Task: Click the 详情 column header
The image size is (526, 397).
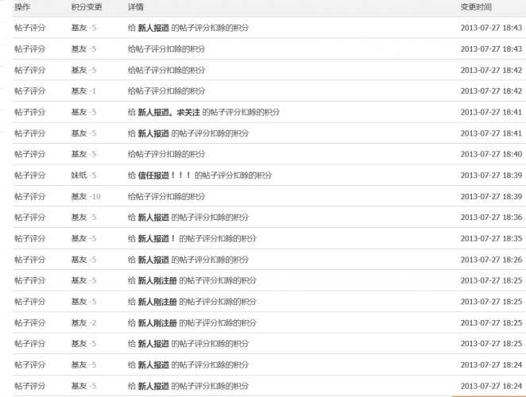Action: pyautogui.click(x=136, y=6)
